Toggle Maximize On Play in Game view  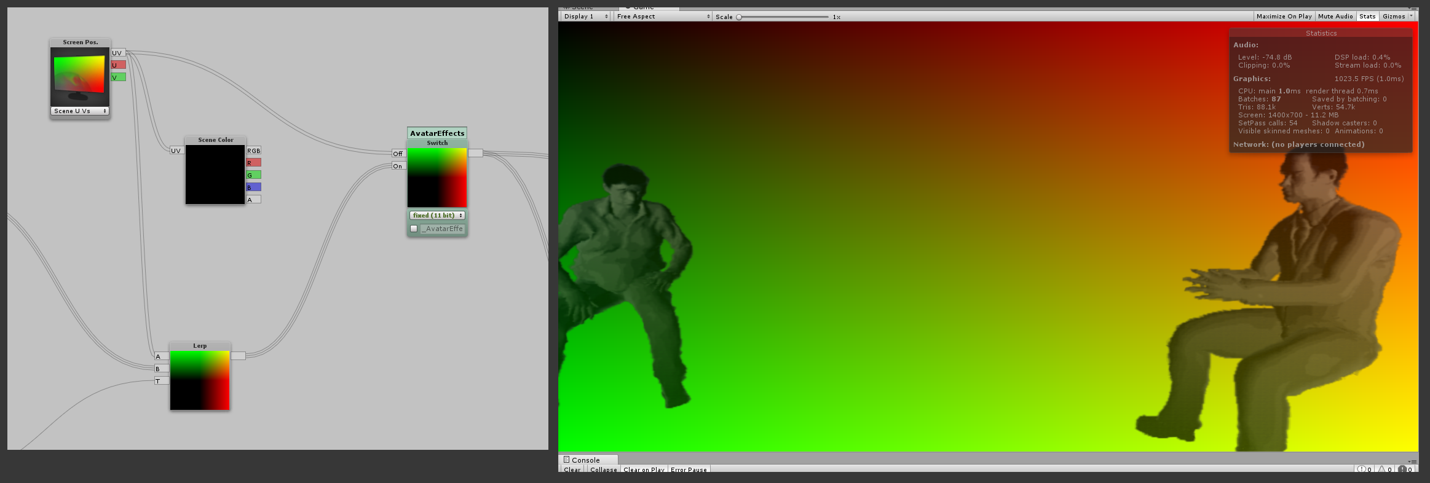[x=1284, y=17]
